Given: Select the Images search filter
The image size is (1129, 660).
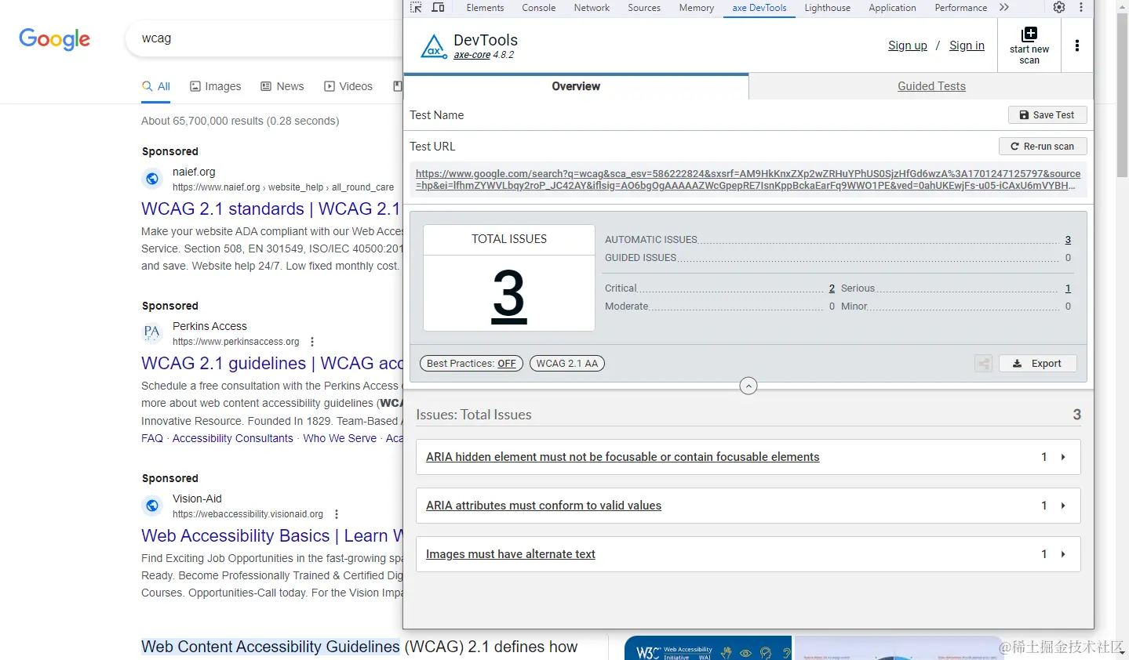Looking at the screenshot, I should tap(216, 86).
